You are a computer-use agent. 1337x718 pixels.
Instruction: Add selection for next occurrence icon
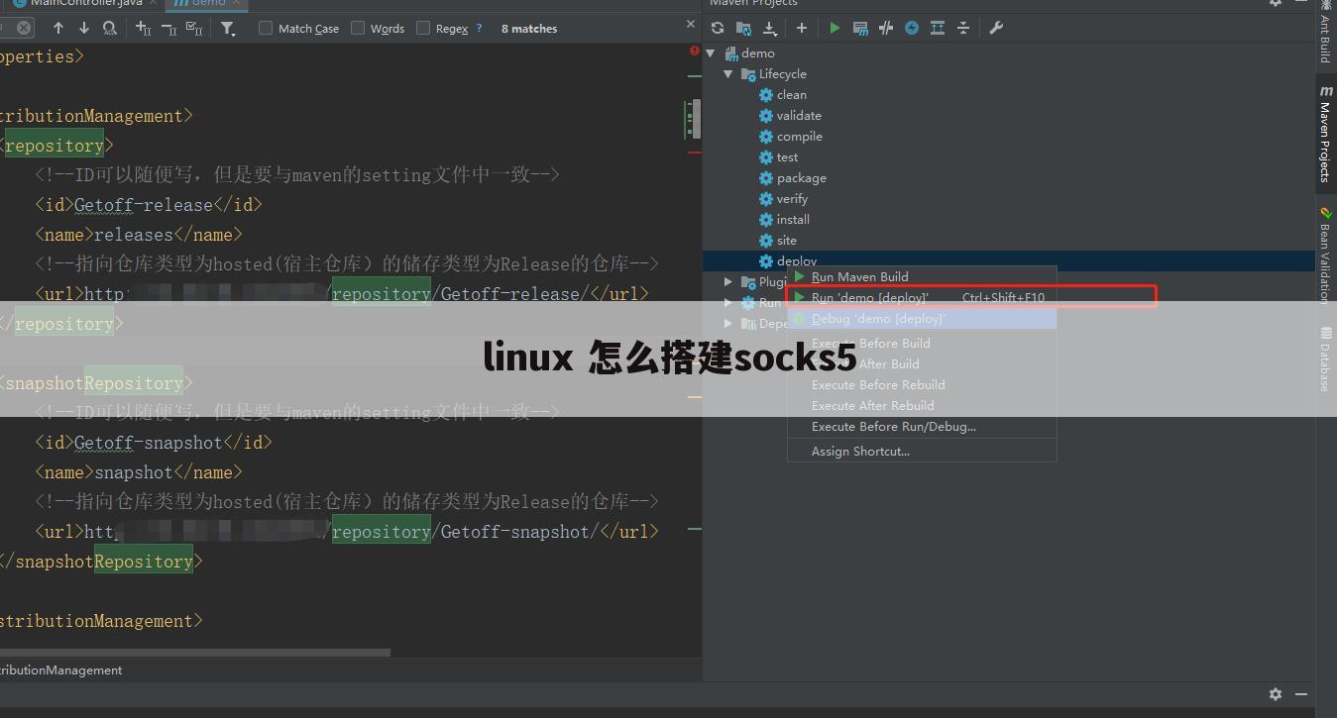(x=143, y=28)
